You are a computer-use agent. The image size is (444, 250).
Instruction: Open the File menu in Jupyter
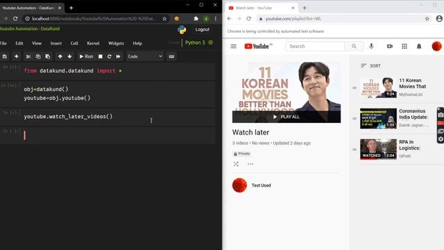pos(3,43)
